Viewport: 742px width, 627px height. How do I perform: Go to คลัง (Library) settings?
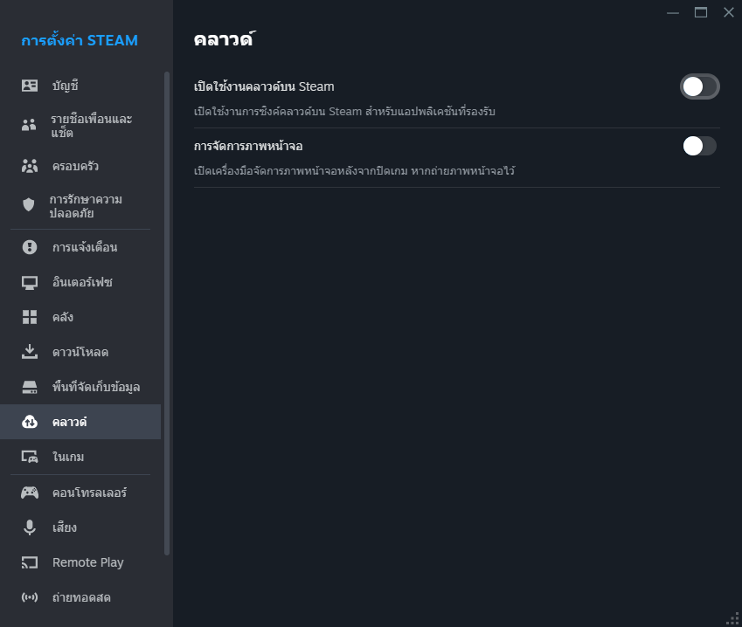63,317
